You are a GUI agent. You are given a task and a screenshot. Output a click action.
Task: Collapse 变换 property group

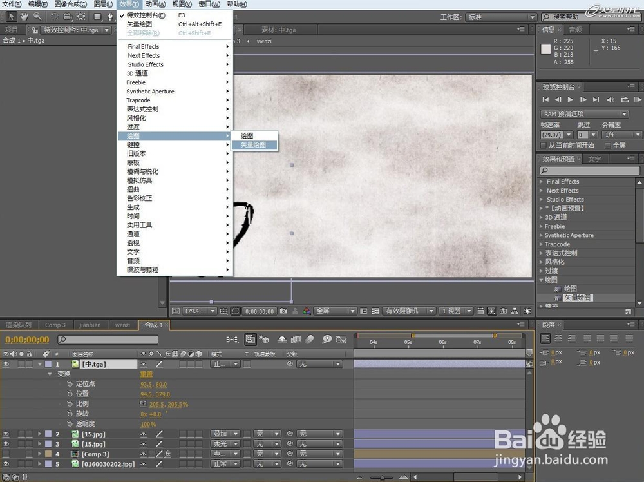50,374
